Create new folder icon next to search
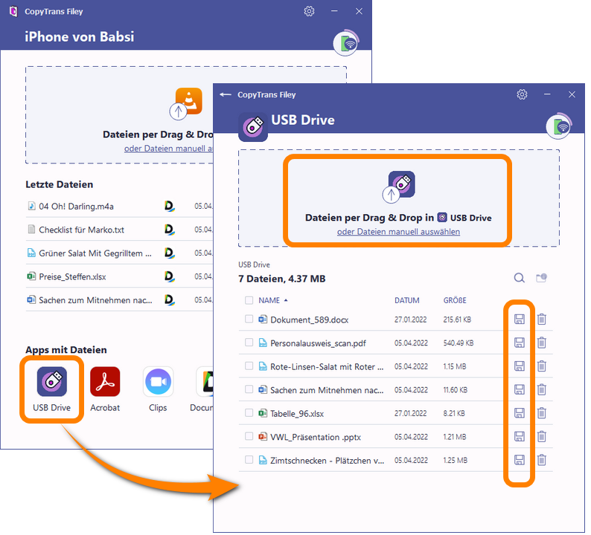The height and width of the screenshot is (535, 591). (542, 278)
